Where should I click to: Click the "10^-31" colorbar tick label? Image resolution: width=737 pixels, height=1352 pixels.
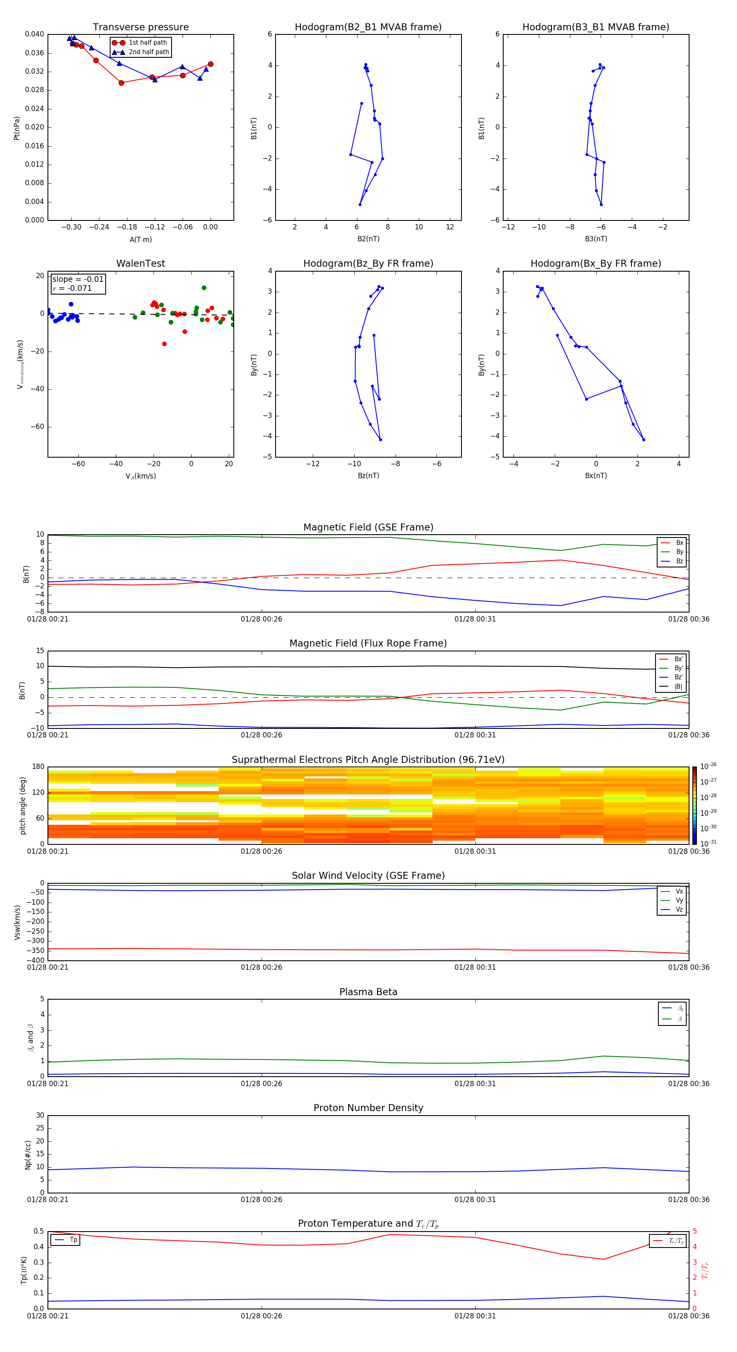point(708,844)
